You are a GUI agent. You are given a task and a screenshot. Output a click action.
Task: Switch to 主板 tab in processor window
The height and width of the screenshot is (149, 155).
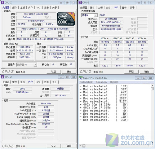pos(23,7)
